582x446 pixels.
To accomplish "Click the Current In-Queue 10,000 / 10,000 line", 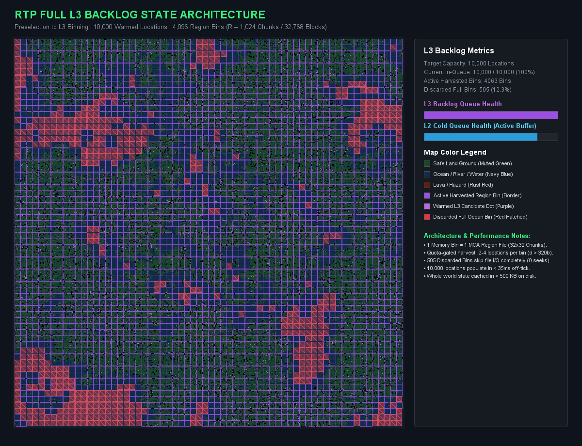I will point(479,72).
